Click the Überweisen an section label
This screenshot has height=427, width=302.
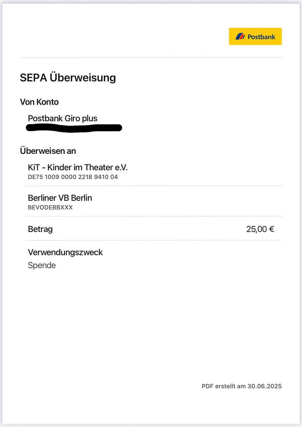(48, 151)
